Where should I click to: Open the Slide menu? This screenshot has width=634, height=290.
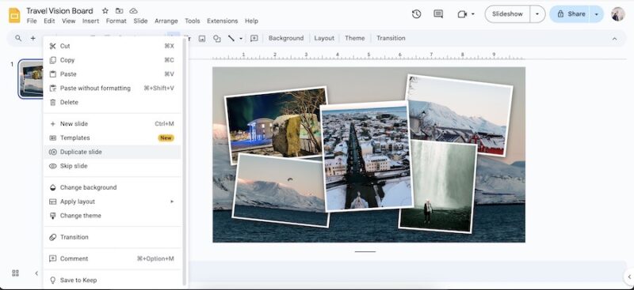pyautogui.click(x=140, y=21)
